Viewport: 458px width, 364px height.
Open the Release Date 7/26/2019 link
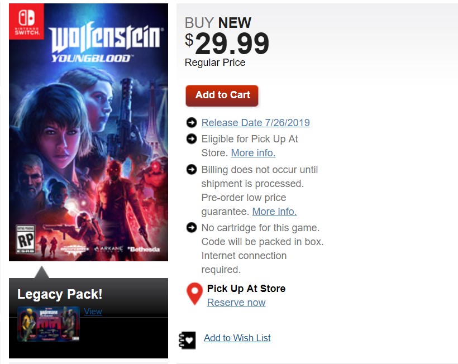[255, 123]
